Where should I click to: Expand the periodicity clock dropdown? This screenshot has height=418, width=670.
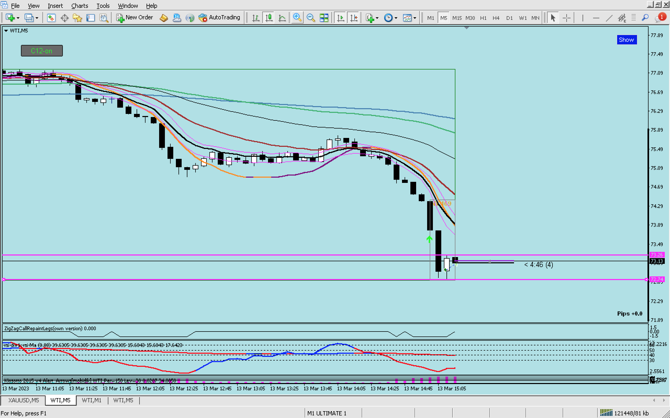(x=396, y=18)
